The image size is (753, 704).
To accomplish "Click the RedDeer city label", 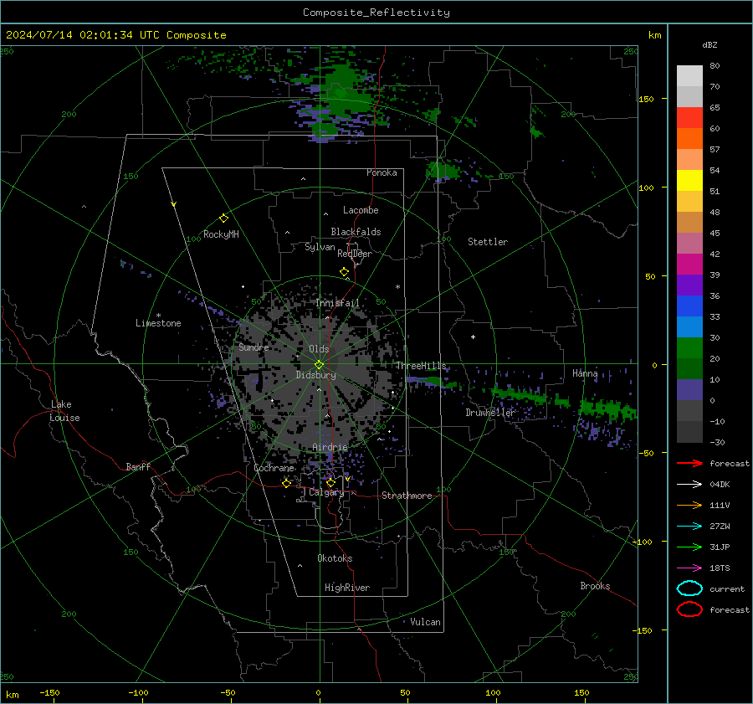I will click(355, 254).
